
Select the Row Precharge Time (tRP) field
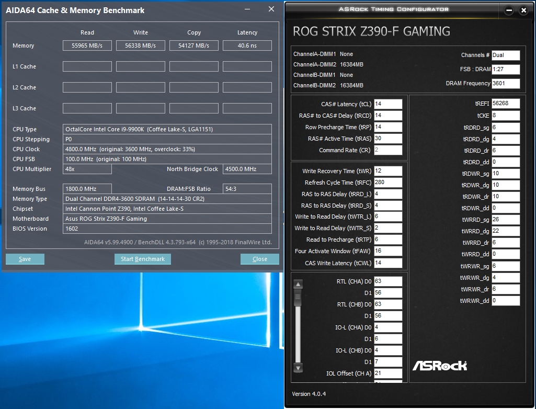[x=388, y=127]
